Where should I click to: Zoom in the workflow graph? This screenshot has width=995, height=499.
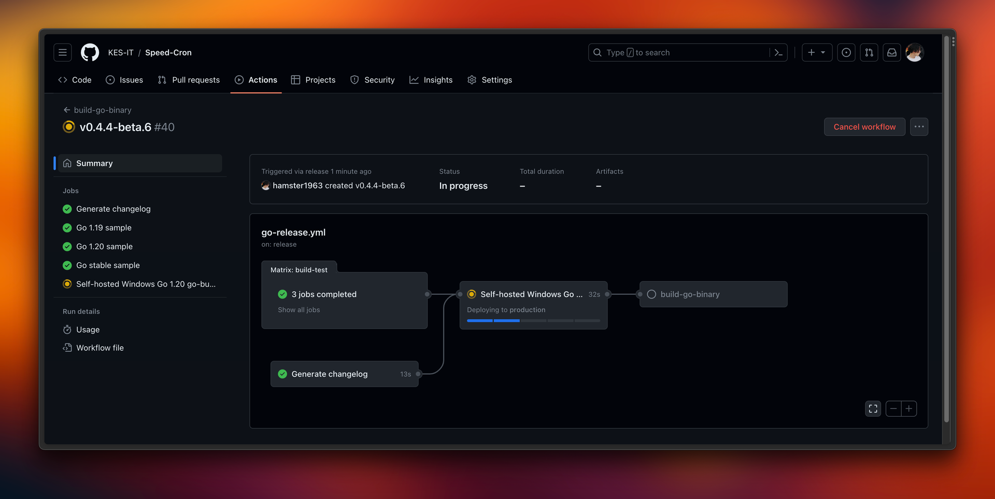pyautogui.click(x=909, y=409)
